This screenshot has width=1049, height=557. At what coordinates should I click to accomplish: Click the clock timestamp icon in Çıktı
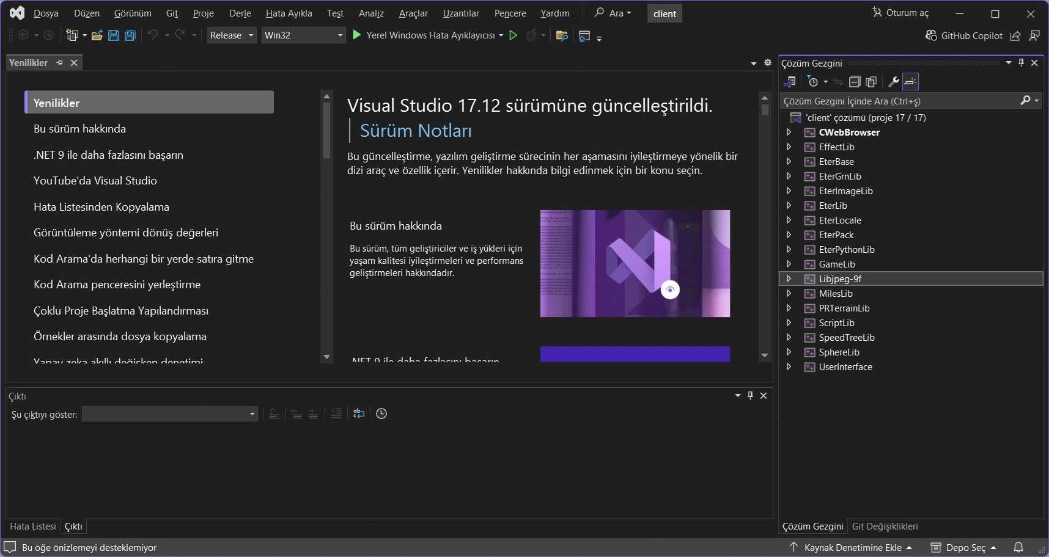coord(381,414)
